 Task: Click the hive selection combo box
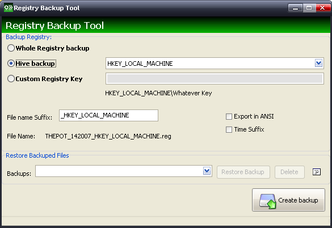(215, 64)
